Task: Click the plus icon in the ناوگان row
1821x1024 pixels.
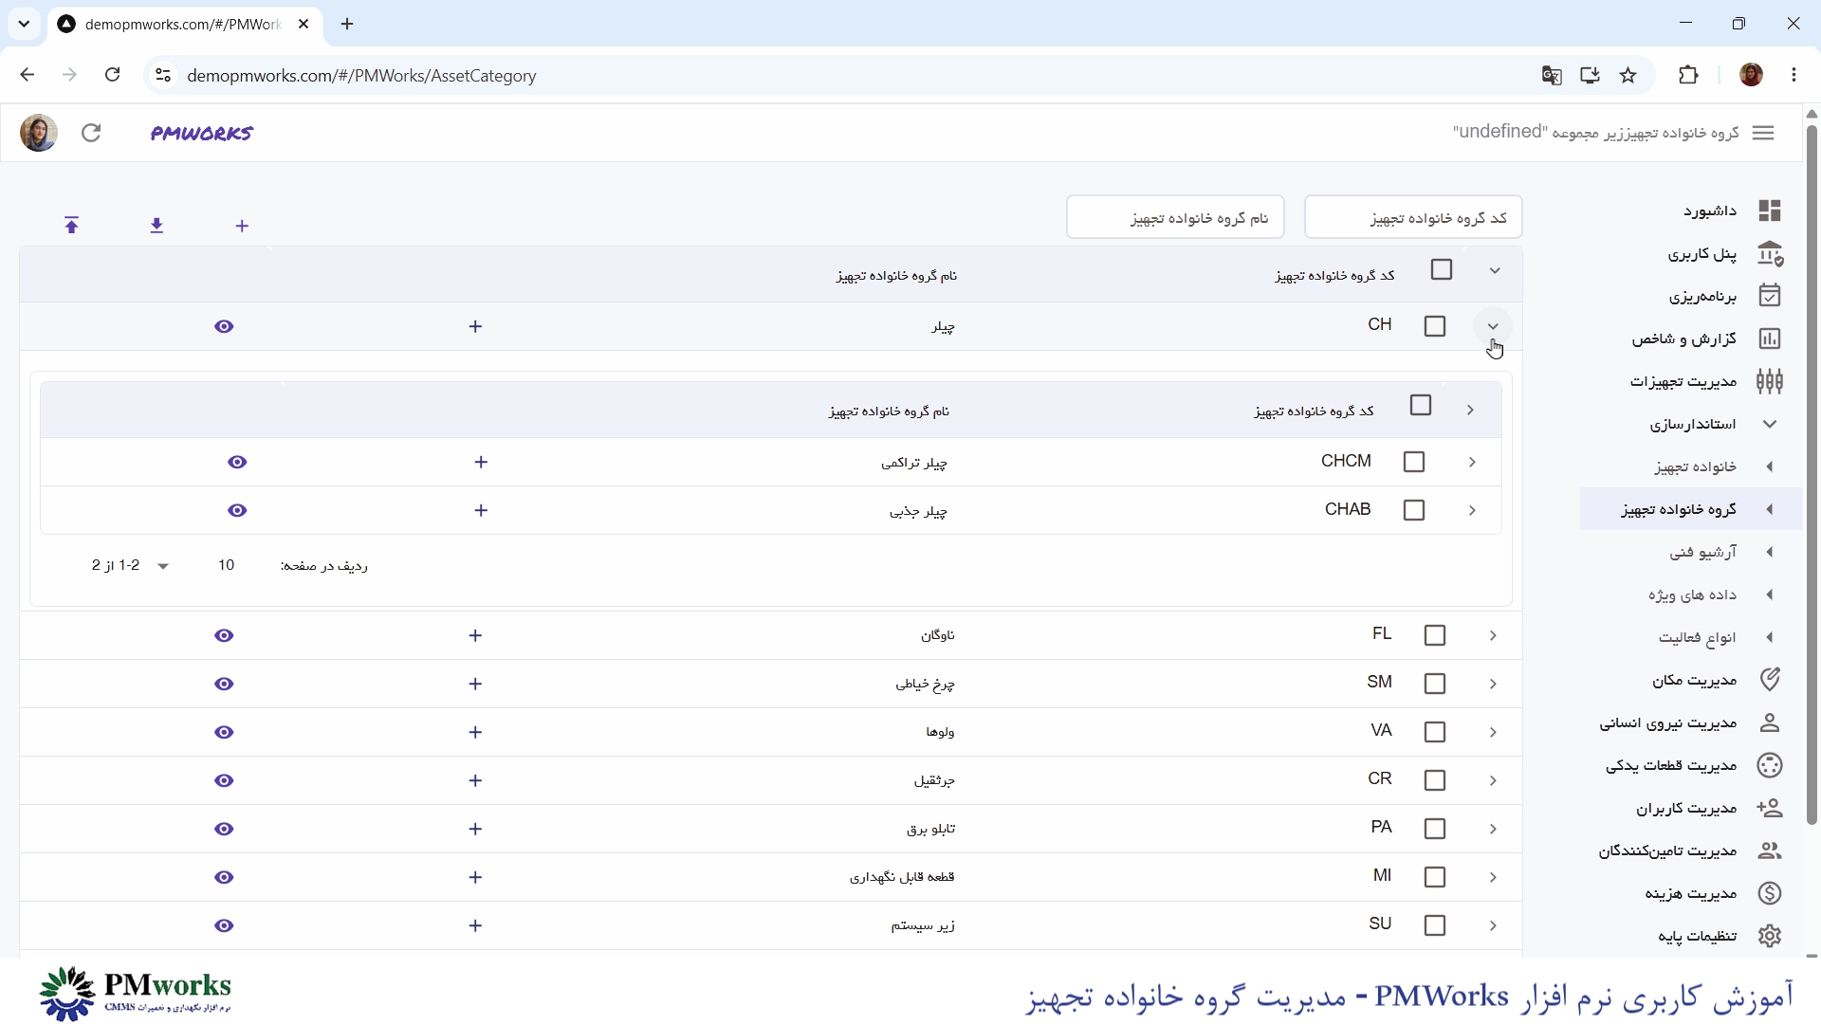Action: point(475,635)
